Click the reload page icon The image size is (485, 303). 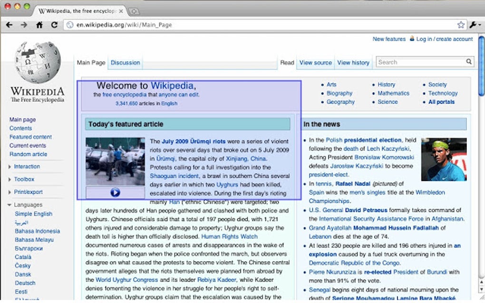(x=54, y=24)
